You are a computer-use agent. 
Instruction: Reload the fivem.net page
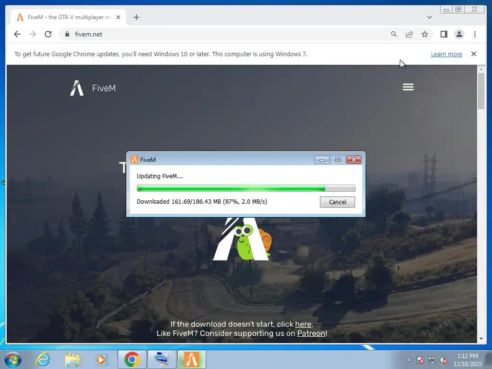(x=48, y=34)
